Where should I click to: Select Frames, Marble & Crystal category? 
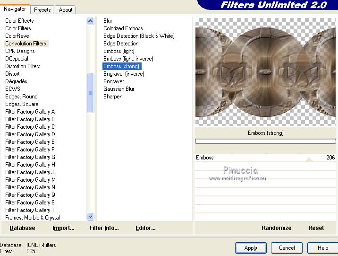[33, 218]
